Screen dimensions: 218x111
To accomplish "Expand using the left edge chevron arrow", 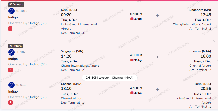I will [6, 40].
